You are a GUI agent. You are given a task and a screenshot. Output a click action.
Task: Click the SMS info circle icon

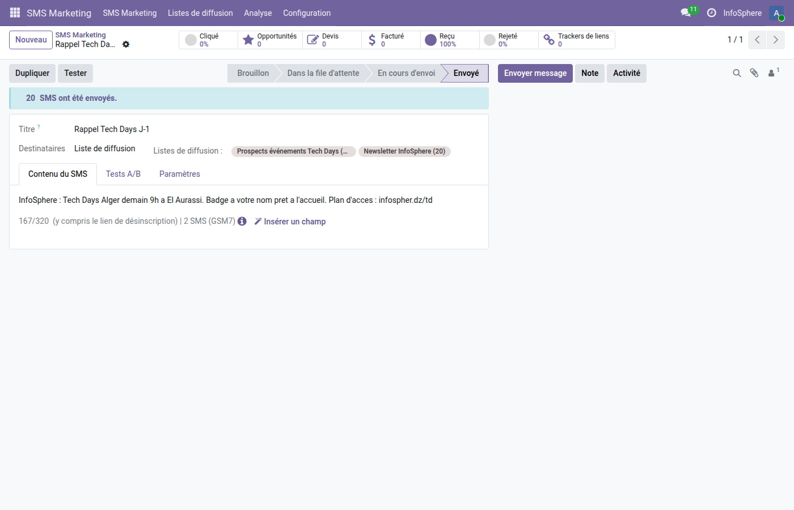tap(242, 221)
